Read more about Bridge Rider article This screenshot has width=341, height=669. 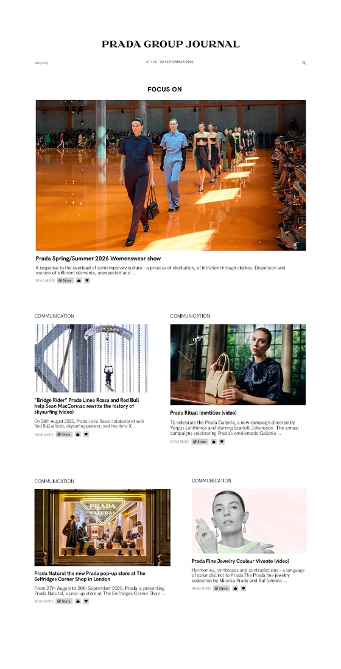44,434
